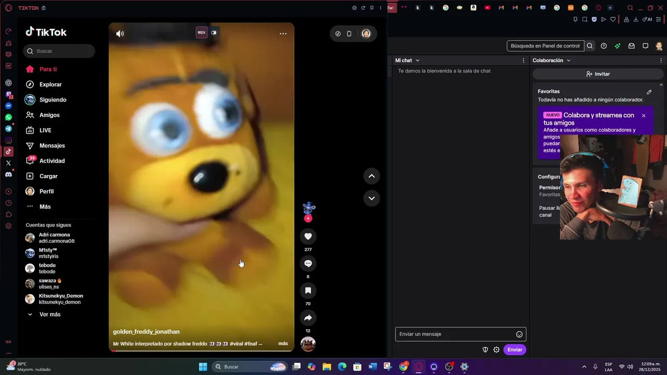Open the help question mark icon
Viewport: 667px width, 375px height.
(603, 46)
